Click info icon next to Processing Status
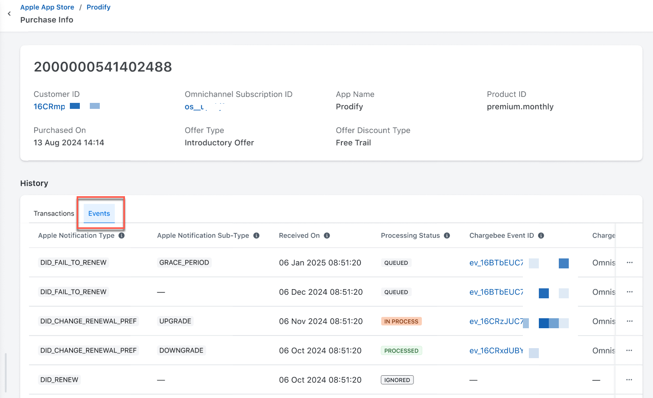Viewport: 653px width, 398px height. point(447,236)
